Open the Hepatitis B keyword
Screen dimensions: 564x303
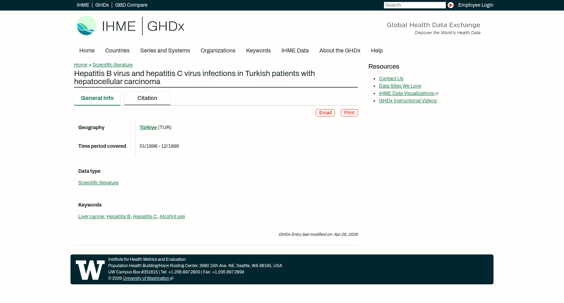click(118, 216)
